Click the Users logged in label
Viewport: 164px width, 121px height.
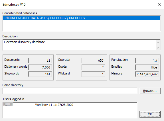coord(14,99)
